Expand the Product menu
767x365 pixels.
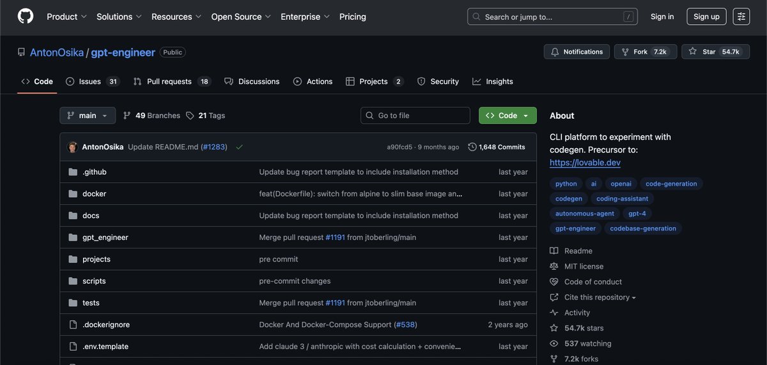pyautogui.click(x=67, y=17)
